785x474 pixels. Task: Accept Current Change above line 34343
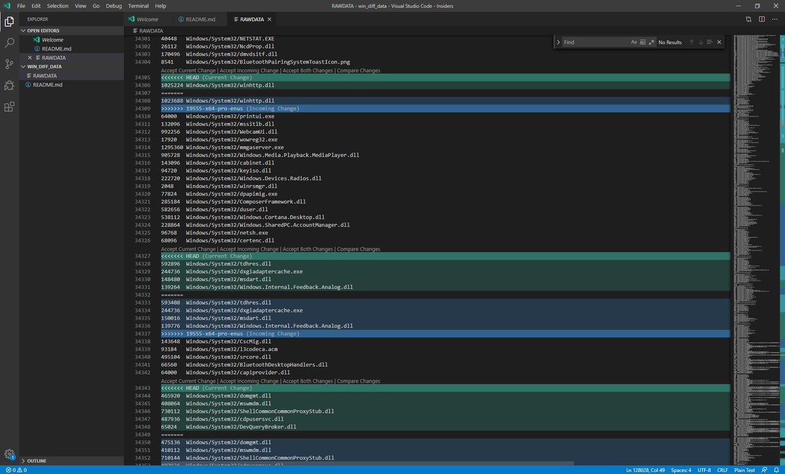[x=188, y=381]
